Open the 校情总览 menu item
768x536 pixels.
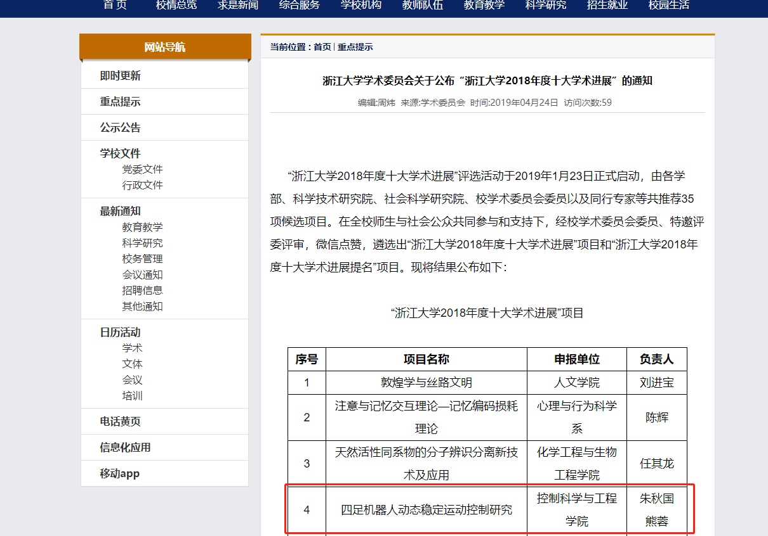(x=176, y=5)
